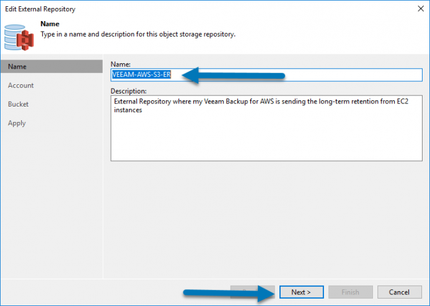
Task: Open the Account wizard step
Action: point(21,85)
